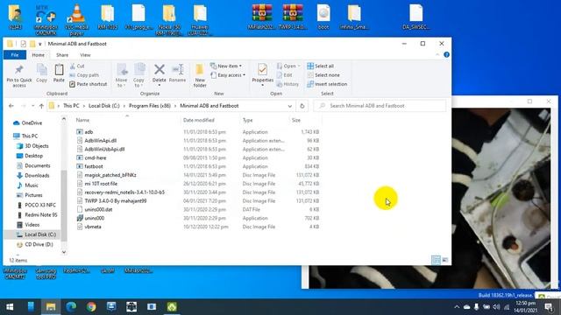
Task: Open VLC media player desktop icon
Action: [76, 19]
